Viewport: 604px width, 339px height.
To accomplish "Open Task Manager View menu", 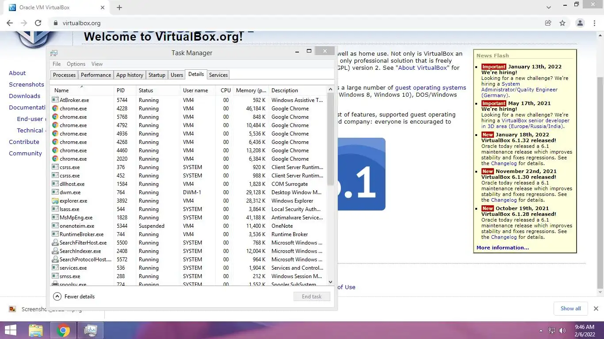I will click(97, 64).
